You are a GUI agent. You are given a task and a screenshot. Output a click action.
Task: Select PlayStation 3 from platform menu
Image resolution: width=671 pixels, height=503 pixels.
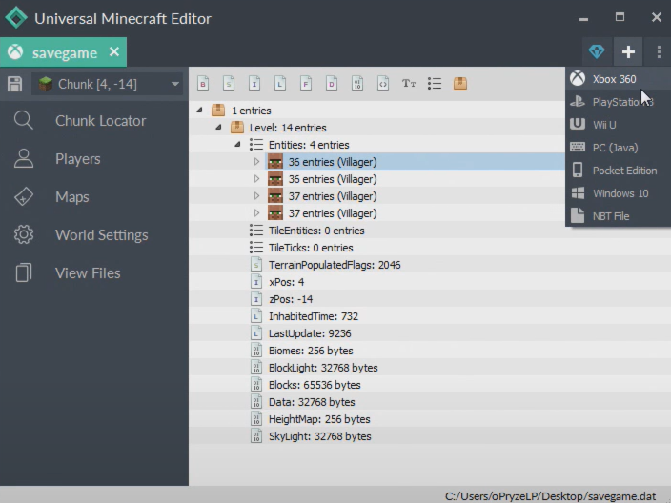coord(618,102)
